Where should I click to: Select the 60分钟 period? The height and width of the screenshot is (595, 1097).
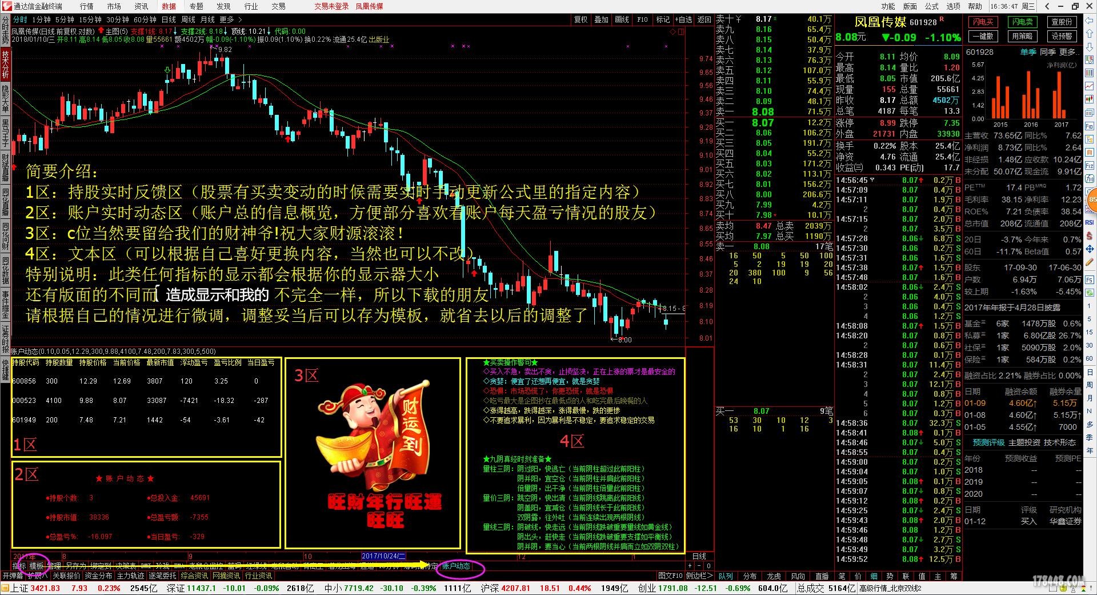pos(145,19)
